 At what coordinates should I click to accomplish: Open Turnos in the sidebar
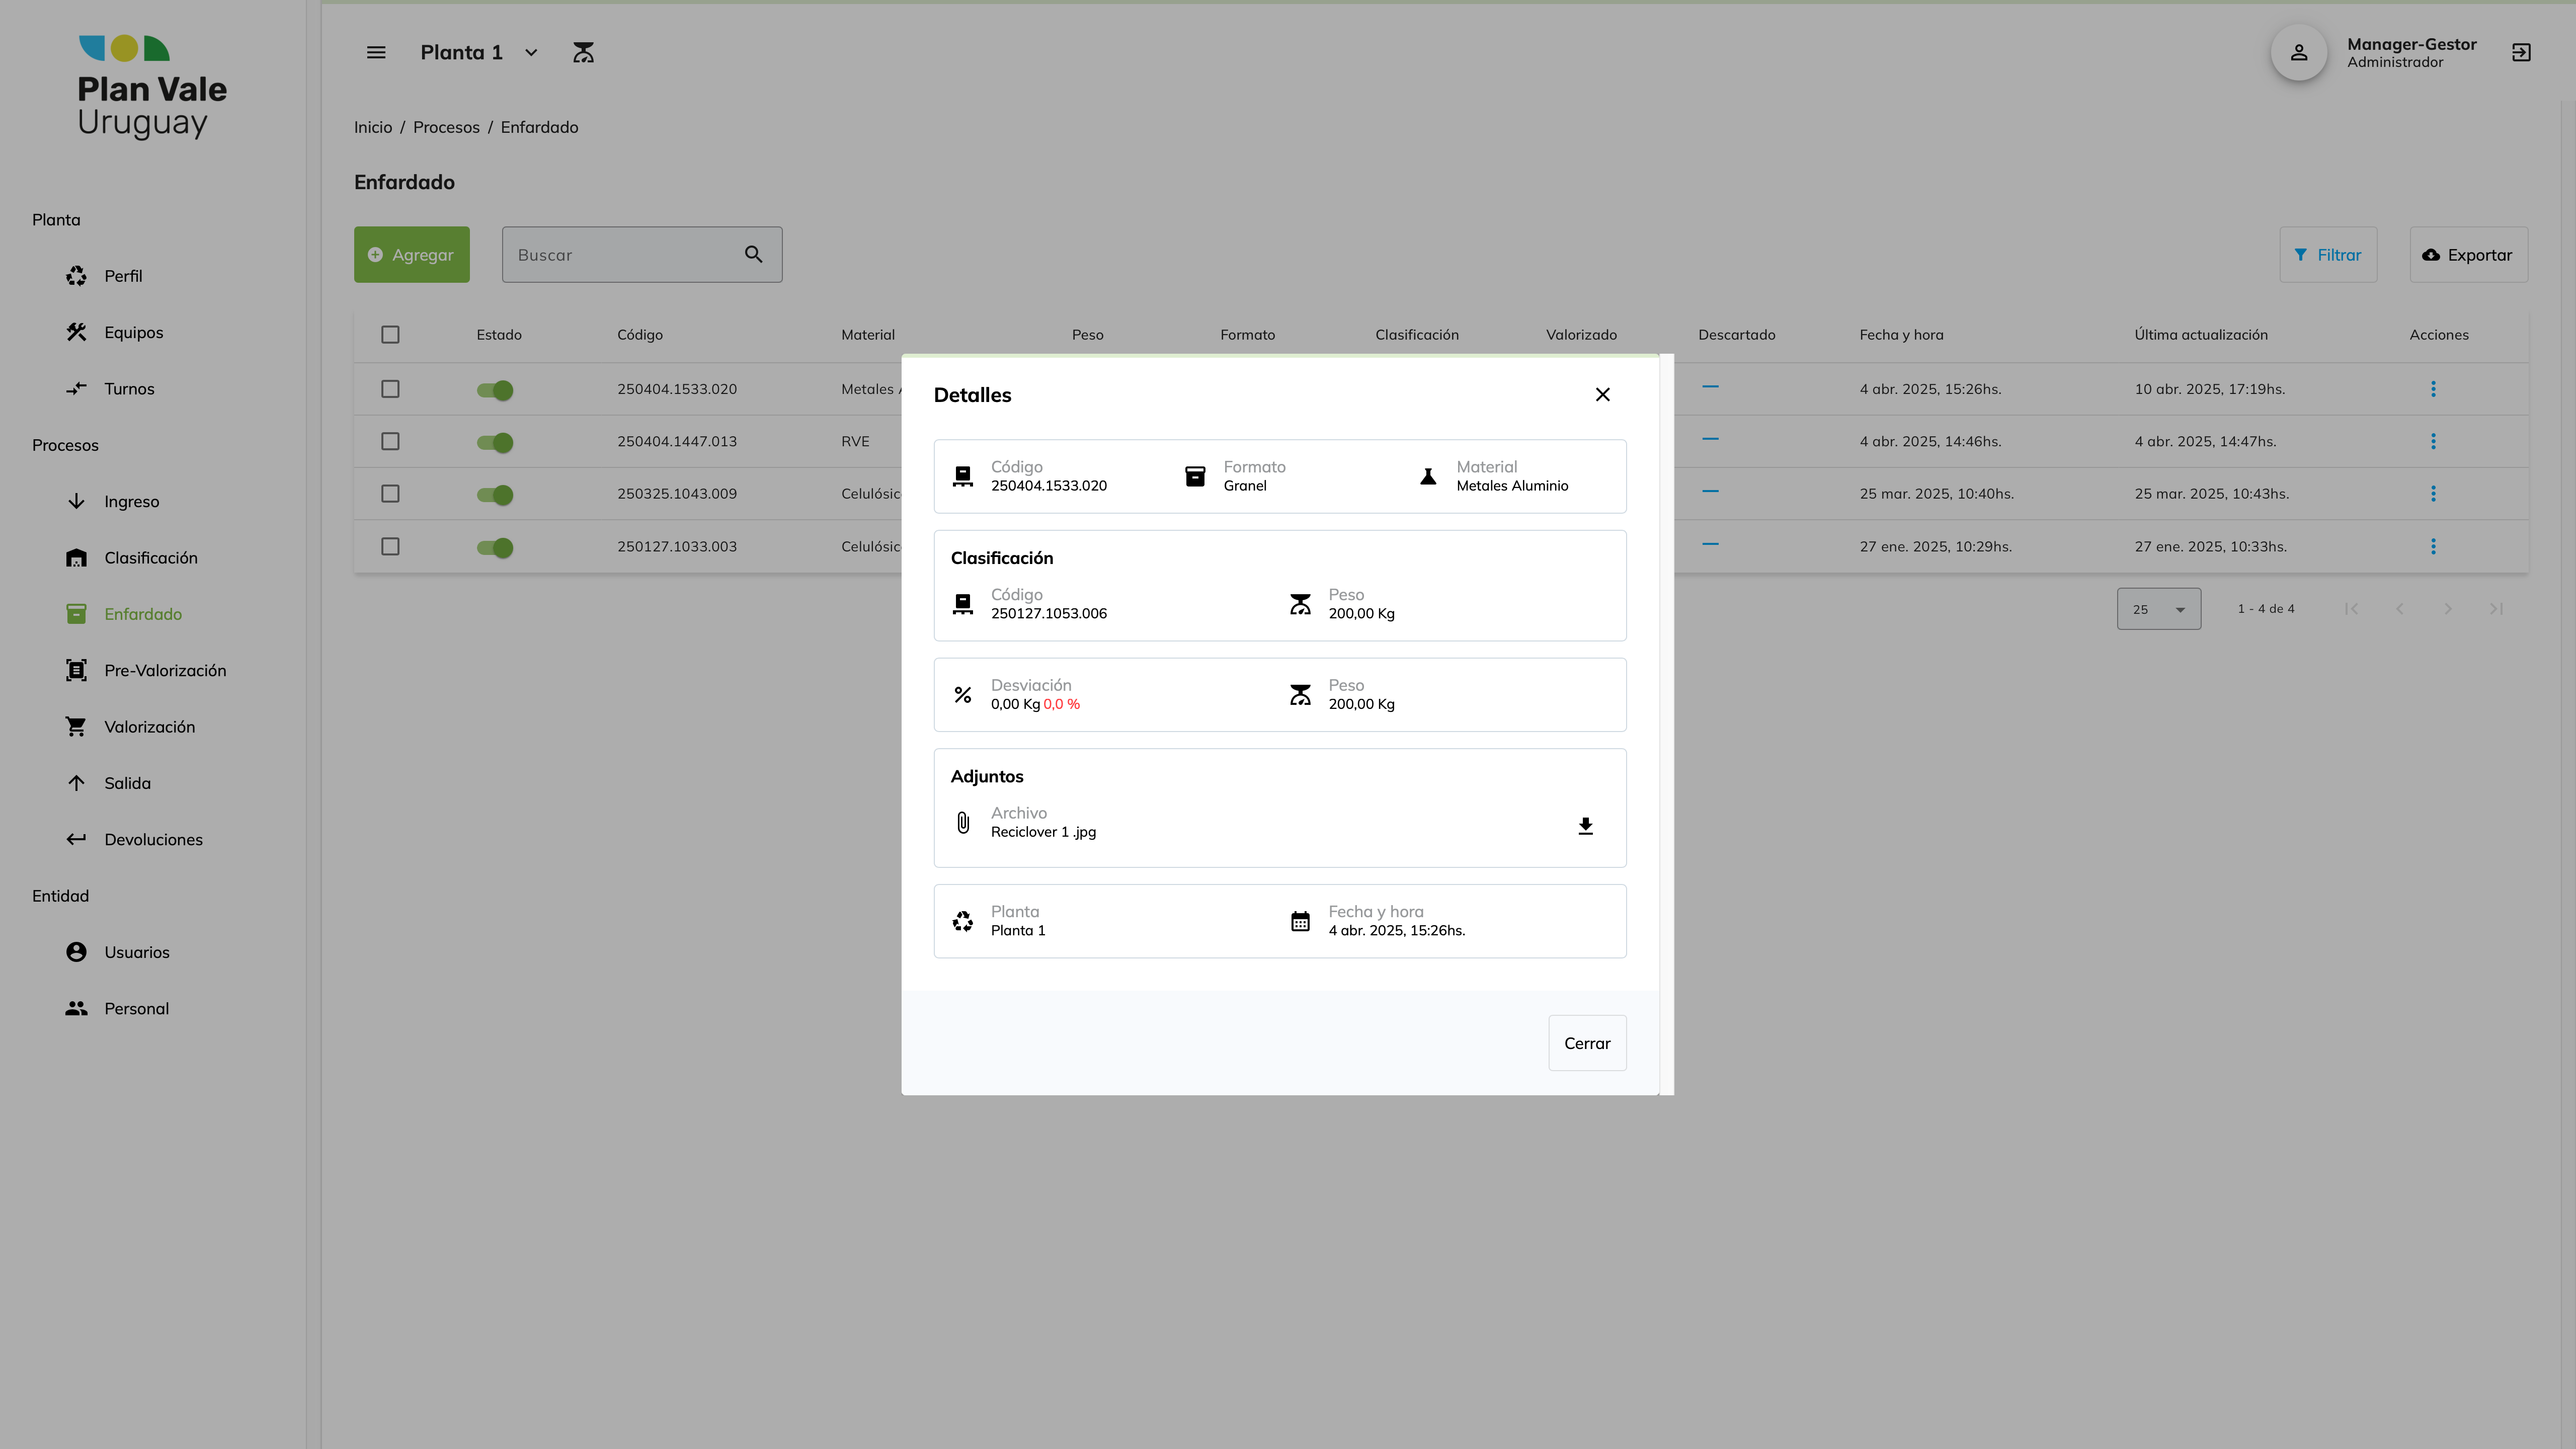pos(129,389)
